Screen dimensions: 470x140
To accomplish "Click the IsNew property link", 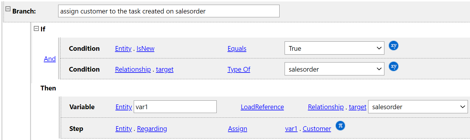I will coord(145,48).
